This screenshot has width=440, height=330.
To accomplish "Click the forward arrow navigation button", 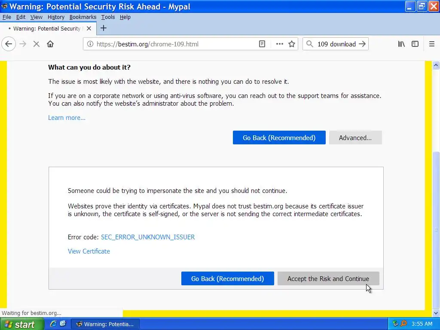I will click(23, 44).
